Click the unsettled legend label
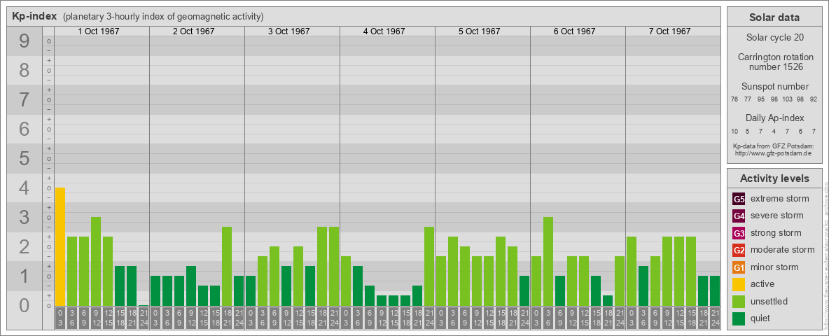This screenshot has width=829, height=336. pos(769,302)
